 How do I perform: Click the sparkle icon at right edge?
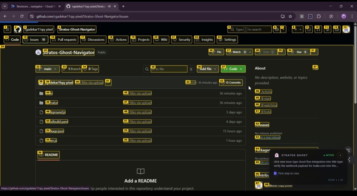(349, 160)
